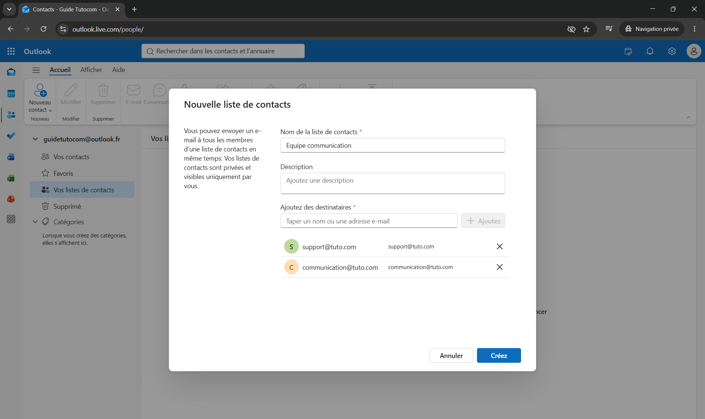
Task: Collapse the Catégories section
Action: pyautogui.click(x=35, y=222)
